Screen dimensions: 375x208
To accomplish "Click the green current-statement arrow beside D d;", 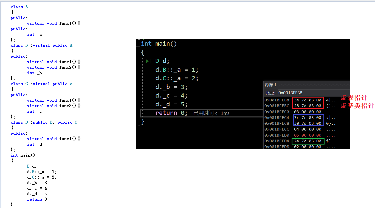I will 148,61.
